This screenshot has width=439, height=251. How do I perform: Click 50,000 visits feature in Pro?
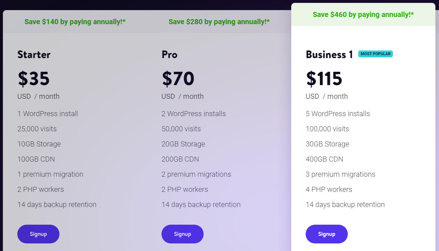[181, 129]
